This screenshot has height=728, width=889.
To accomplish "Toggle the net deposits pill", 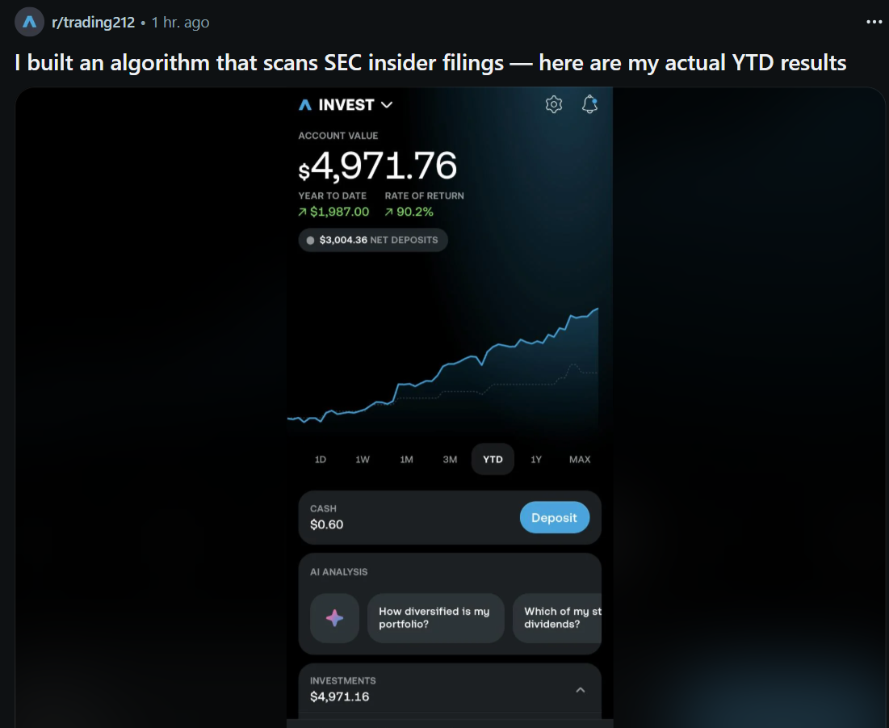I will coord(373,240).
